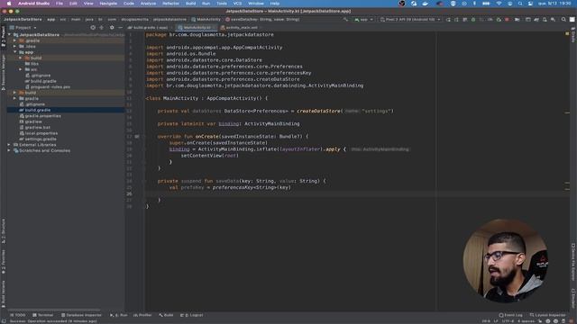
Task: Open the Project tool window side tab
Action: pos(4,36)
